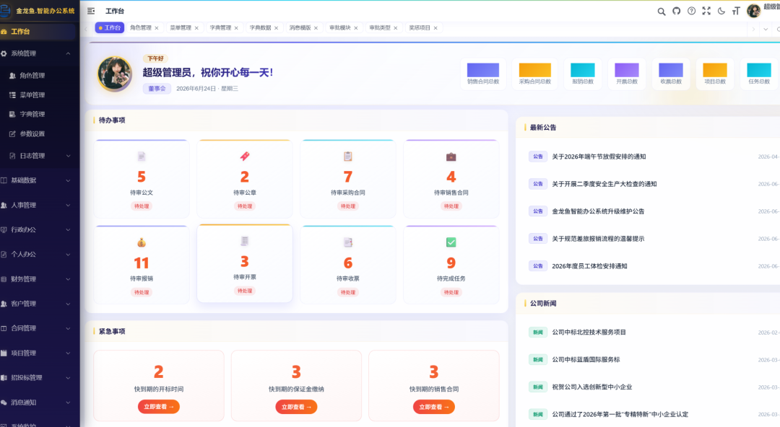Toggle dark mode moon icon
The image size is (780, 427).
point(721,11)
